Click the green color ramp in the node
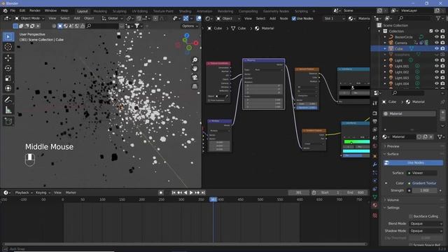 click(357, 141)
